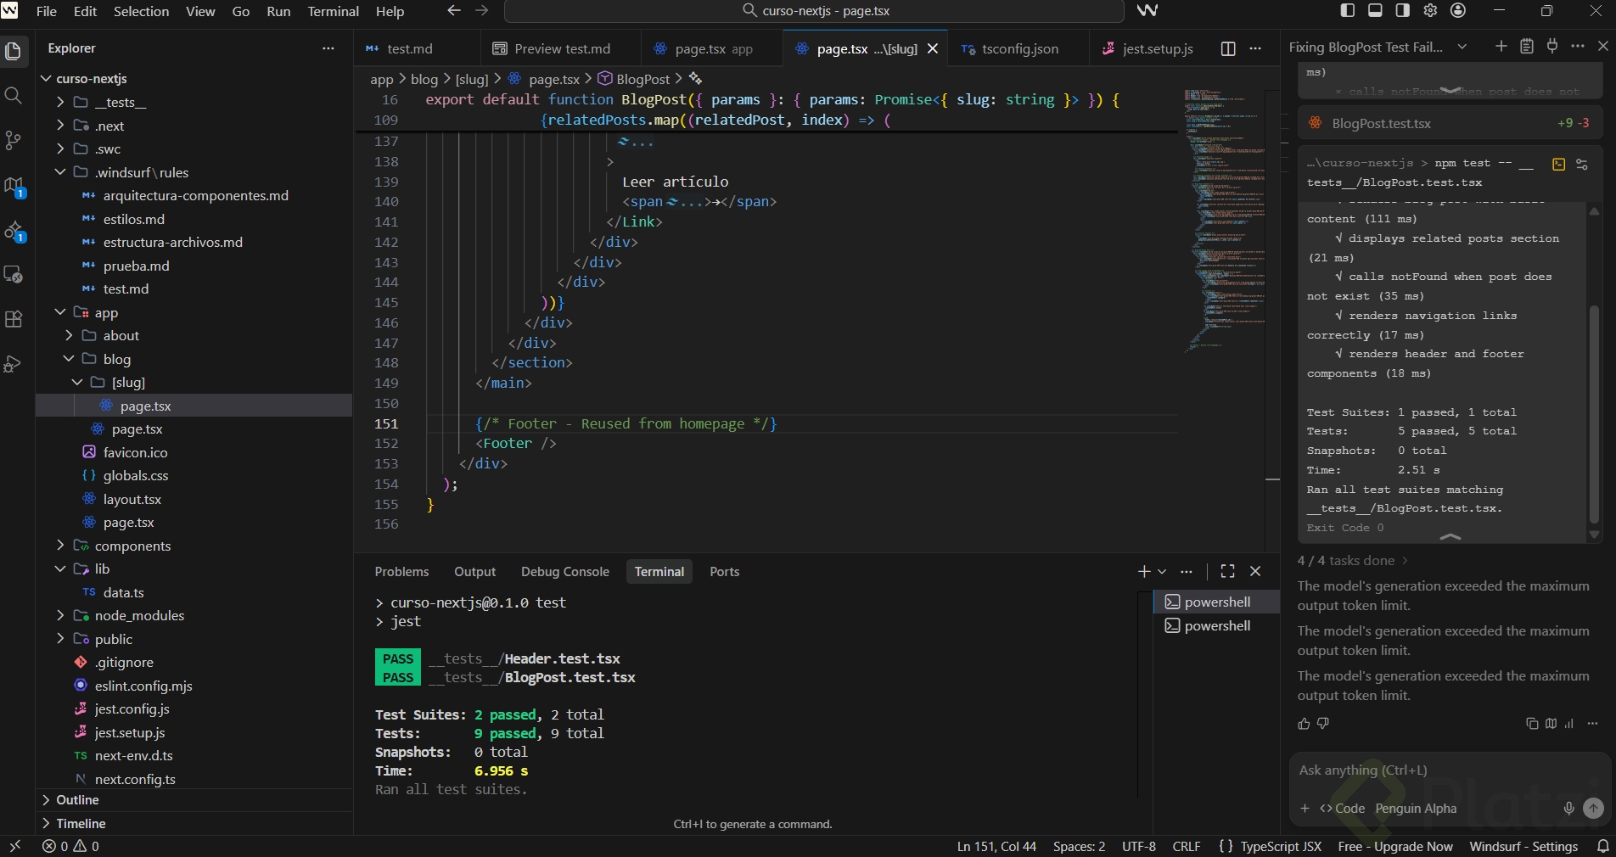Open more actions in Cascade panel header

click(x=1578, y=47)
